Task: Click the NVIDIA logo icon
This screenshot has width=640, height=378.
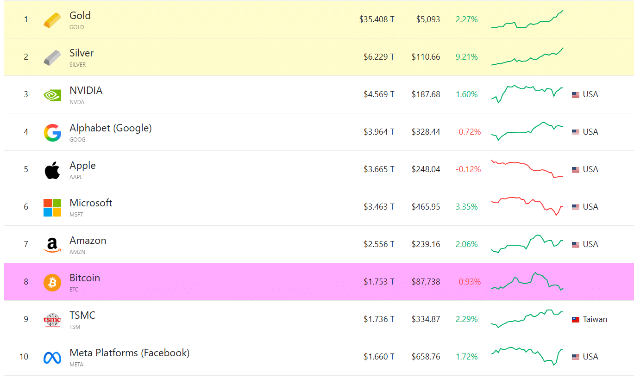Action: point(52,95)
